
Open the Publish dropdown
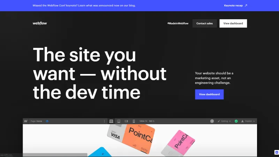248,121
